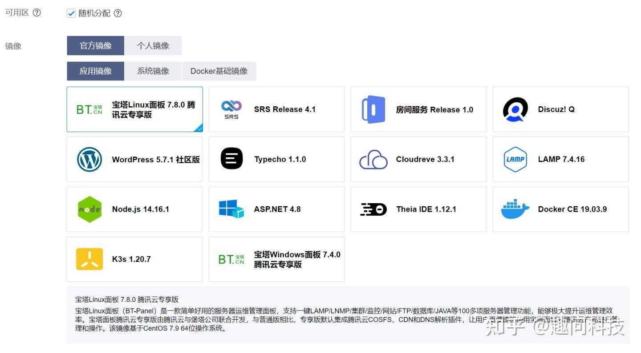Select Docker CE 19.03.9 text label
The height and width of the screenshot is (353, 641).
tap(572, 209)
